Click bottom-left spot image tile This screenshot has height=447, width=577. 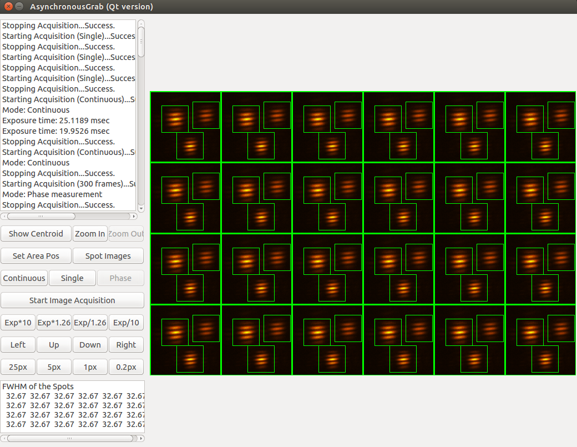[186, 340]
